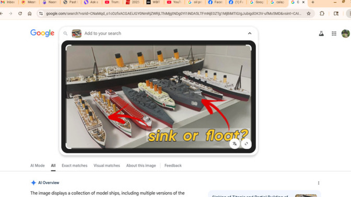Switch to the Ask a browser tab
The width and height of the screenshot is (351, 197).
click(x=91, y=2)
